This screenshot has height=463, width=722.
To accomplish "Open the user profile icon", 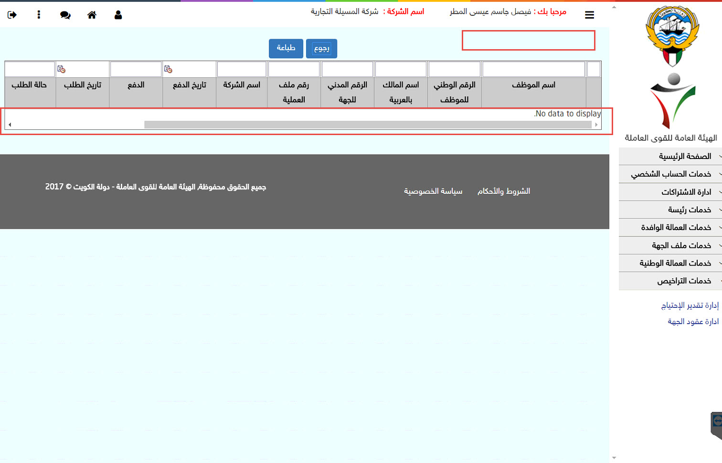I will [x=118, y=15].
